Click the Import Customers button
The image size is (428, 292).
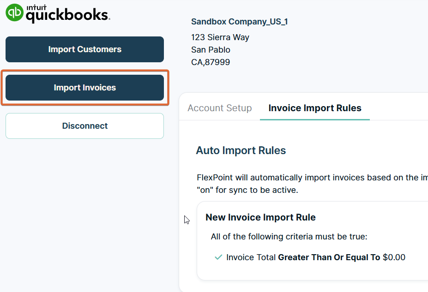tap(84, 49)
